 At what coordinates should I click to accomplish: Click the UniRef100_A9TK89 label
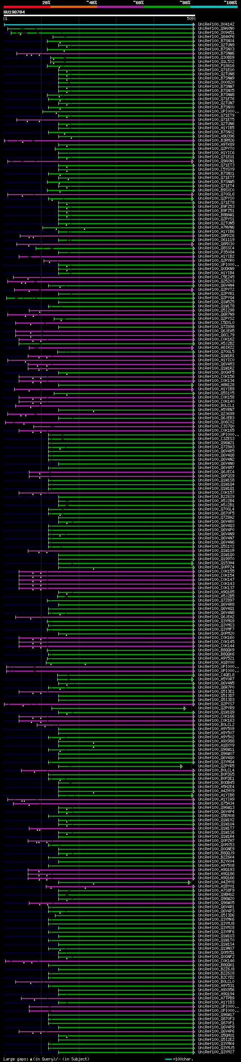click(x=216, y=144)
